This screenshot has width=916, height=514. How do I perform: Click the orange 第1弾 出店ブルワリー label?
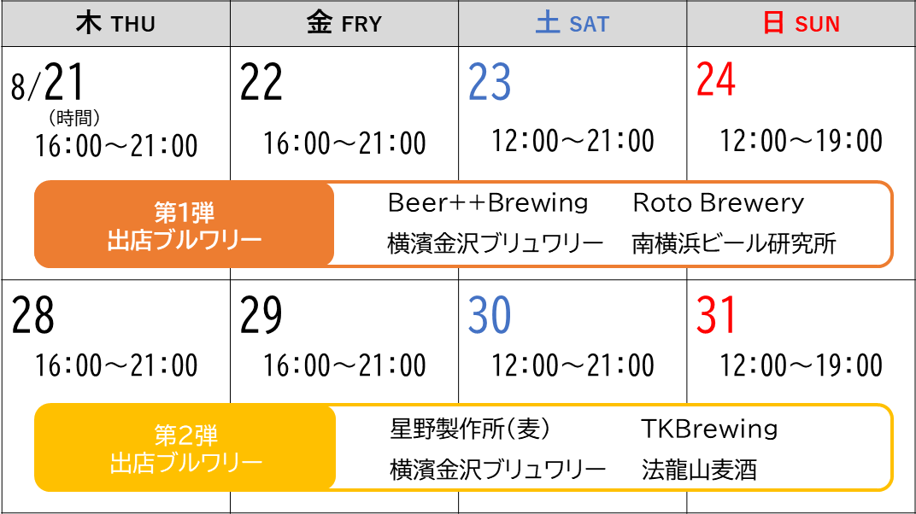184,225
